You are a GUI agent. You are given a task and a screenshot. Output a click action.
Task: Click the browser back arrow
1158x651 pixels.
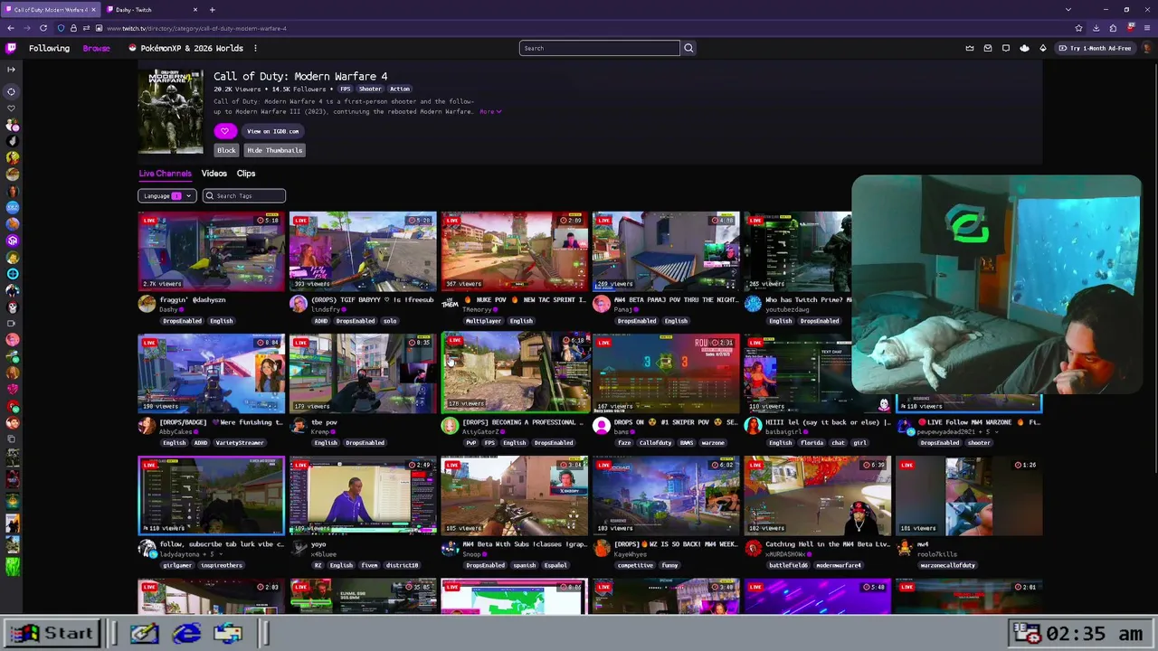pyautogui.click(x=11, y=28)
